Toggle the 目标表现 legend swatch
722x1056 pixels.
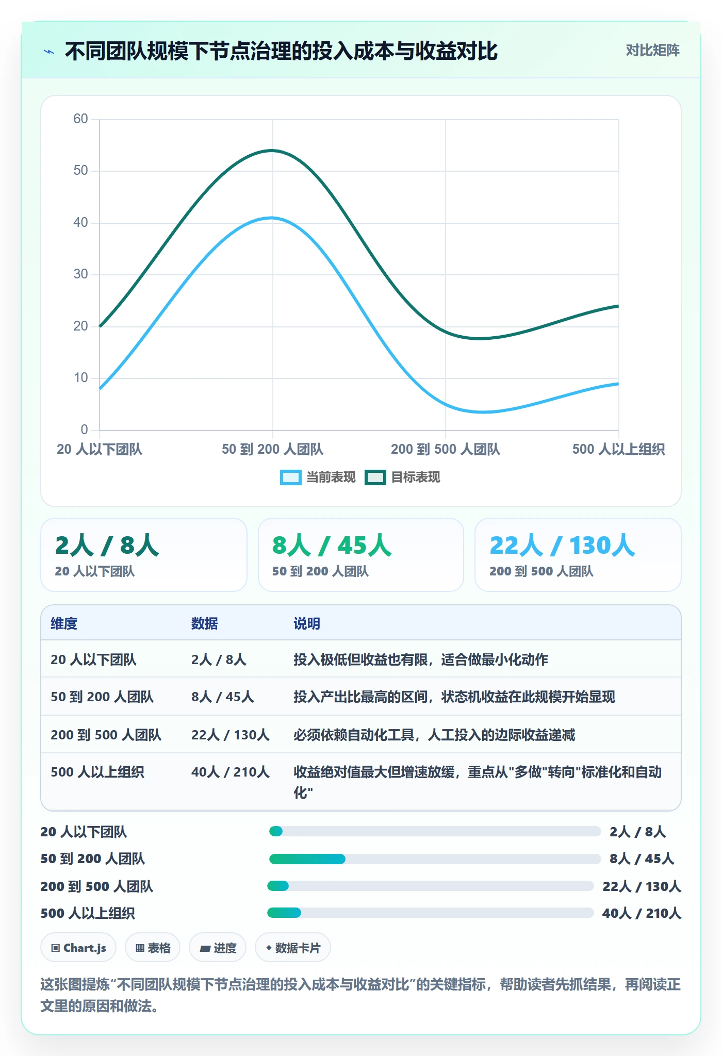click(375, 477)
